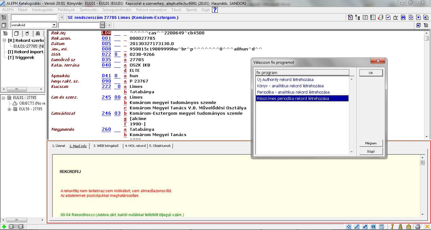Open the vonalkód dropdown arrow
The height and width of the screenshot is (230, 431).
pyautogui.click(x=54, y=25)
